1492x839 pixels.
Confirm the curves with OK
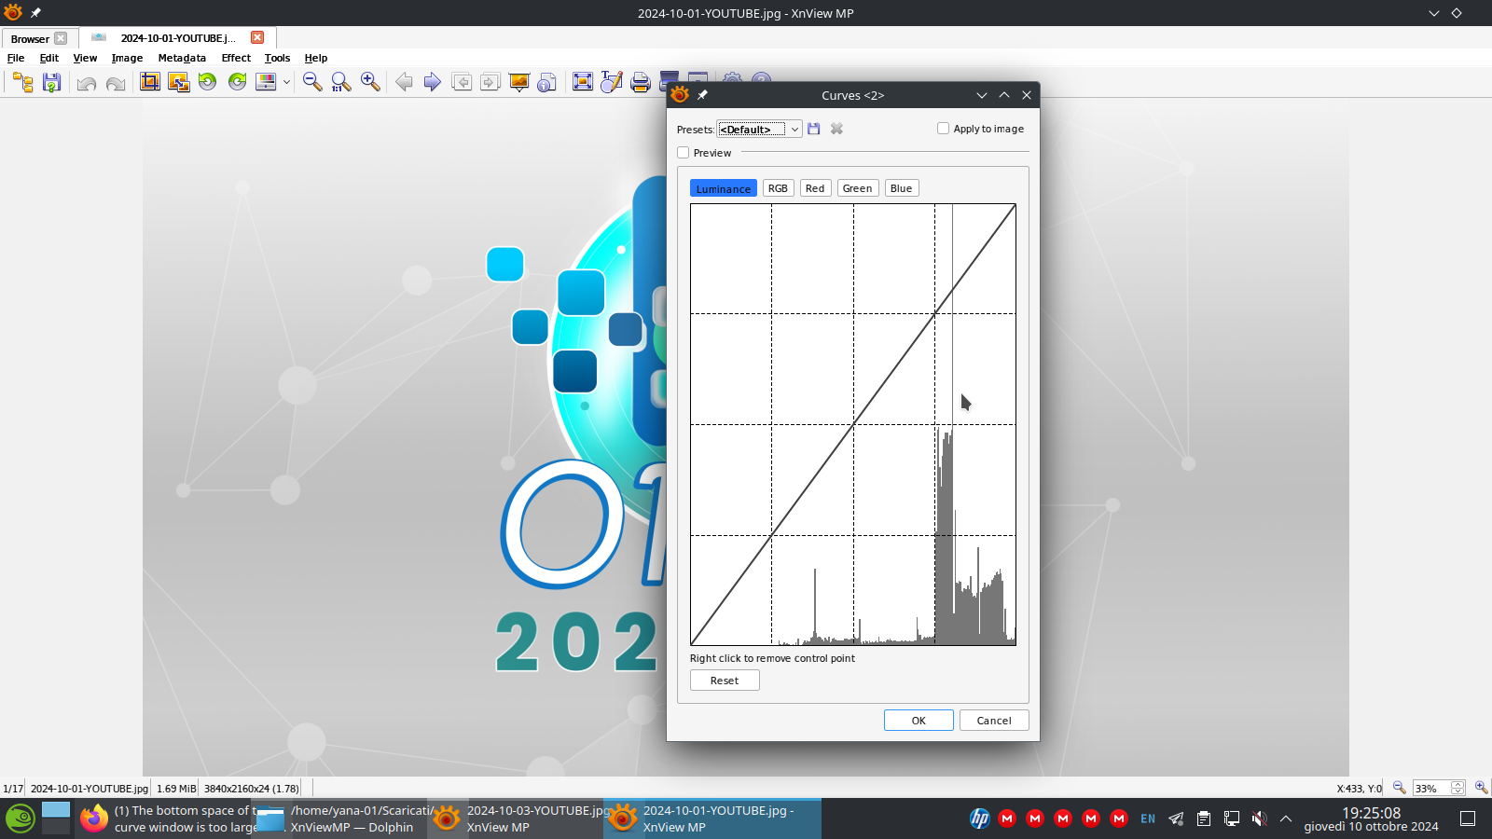coord(919,721)
